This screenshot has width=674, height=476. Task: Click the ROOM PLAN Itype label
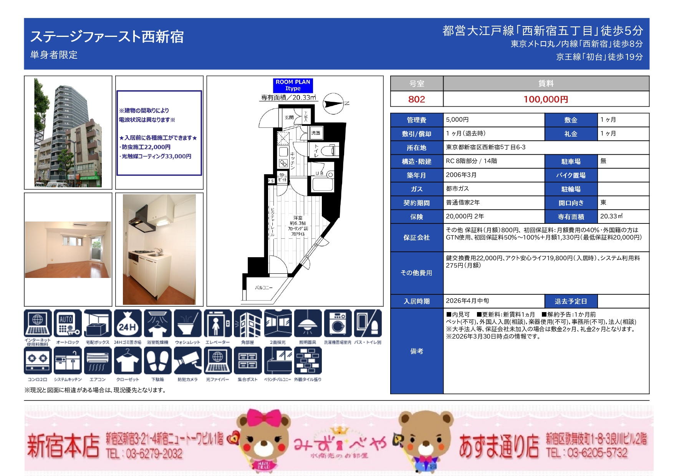[293, 85]
